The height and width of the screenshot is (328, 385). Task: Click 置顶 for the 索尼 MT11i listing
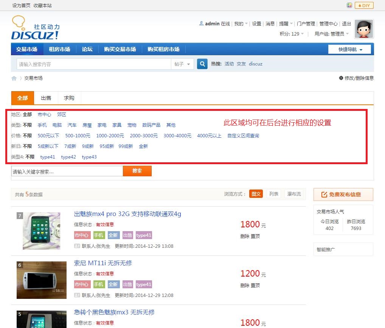pyautogui.click(x=255, y=286)
